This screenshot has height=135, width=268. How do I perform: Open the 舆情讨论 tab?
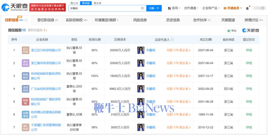tap(254, 20)
